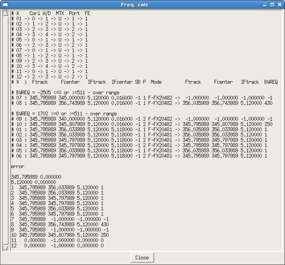This screenshot has height=265, width=285.
Task: Click the '# 07 :' F-FX20482 row
Action: tap(142, 98)
